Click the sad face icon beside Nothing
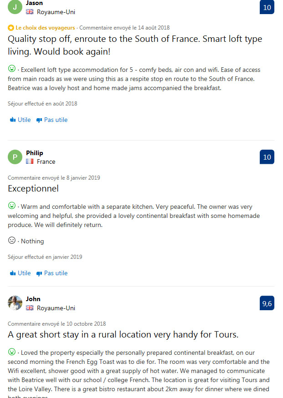This screenshot has width=283, height=398. click(x=12, y=241)
